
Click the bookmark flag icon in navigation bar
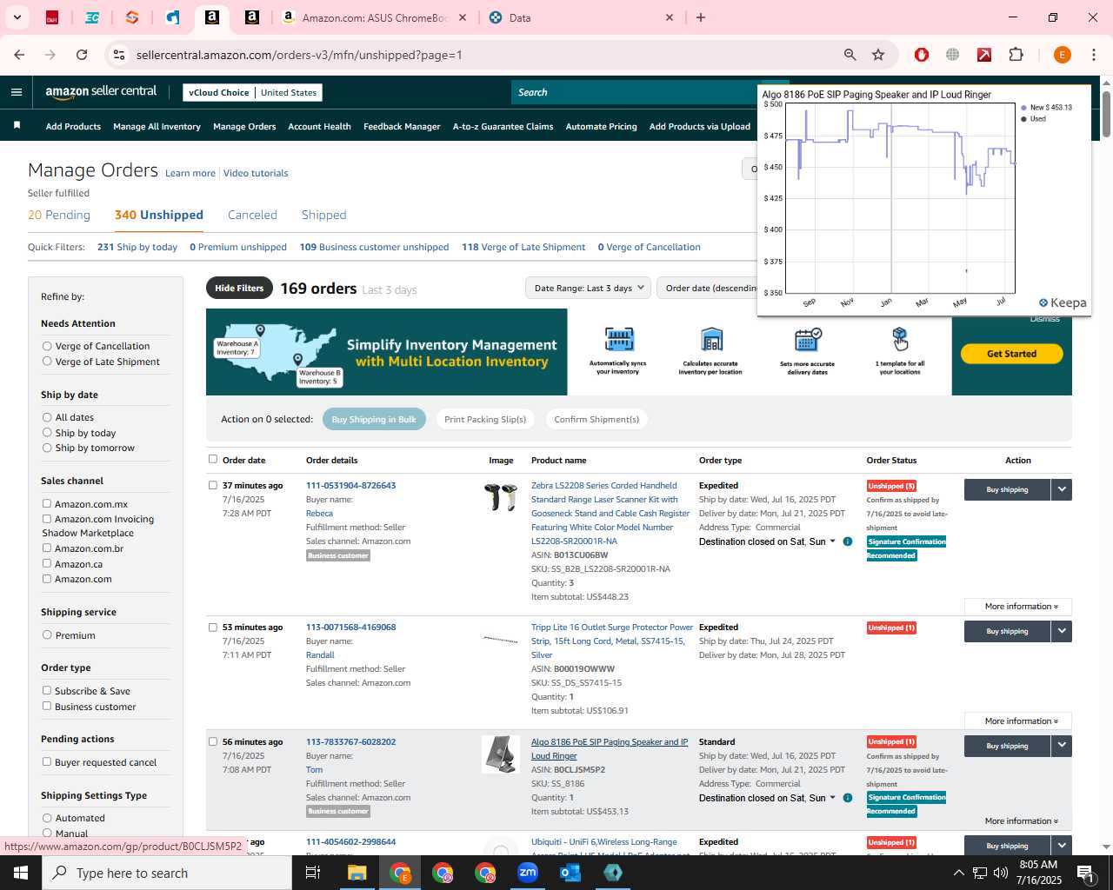(x=17, y=126)
